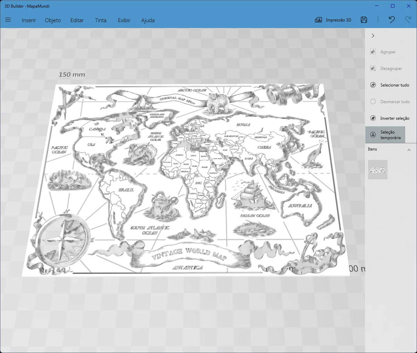417x353 pixels.
Task: Click the Desagrupar icon
Action: (x=373, y=68)
